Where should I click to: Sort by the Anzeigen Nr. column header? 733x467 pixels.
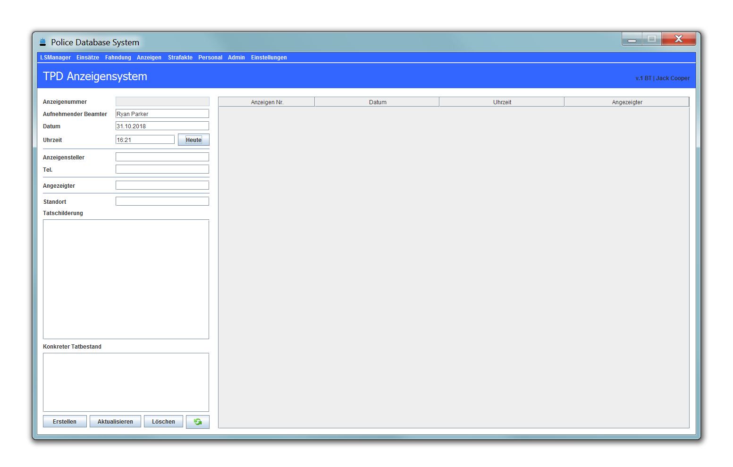click(x=267, y=102)
